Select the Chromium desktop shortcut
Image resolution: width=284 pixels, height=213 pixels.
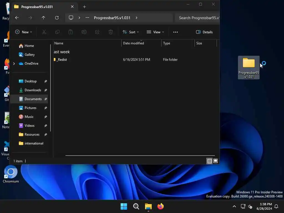11,174
